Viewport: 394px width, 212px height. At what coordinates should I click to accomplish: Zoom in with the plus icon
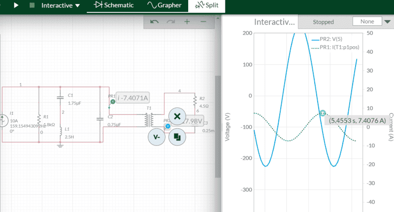[187, 22]
